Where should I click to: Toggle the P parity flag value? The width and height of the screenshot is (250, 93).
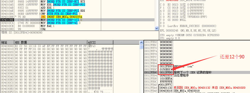pos(164,8)
